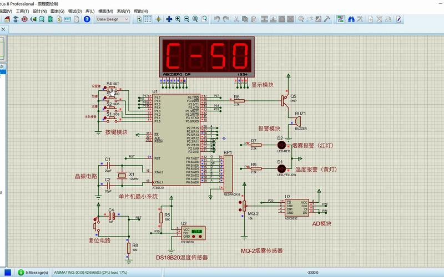Viewport: 444px width, 277px height.
Task: Click the Copy to clipboard icon
Action: coord(245,19)
